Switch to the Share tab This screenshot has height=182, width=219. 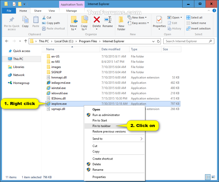(x=38, y=11)
